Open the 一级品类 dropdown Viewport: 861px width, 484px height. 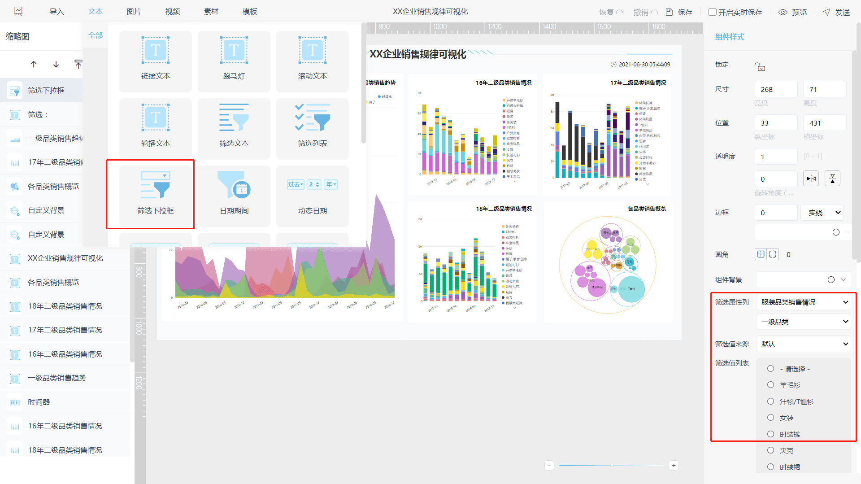click(x=803, y=322)
